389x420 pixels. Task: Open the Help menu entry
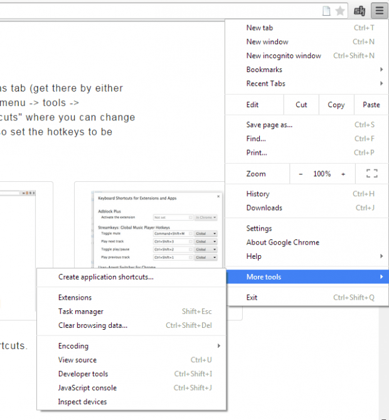[307, 256]
